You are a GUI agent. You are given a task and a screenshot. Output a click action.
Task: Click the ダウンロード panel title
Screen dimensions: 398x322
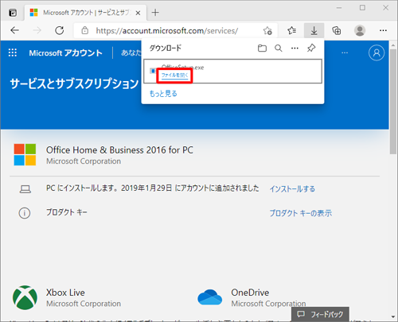click(x=166, y=48)
